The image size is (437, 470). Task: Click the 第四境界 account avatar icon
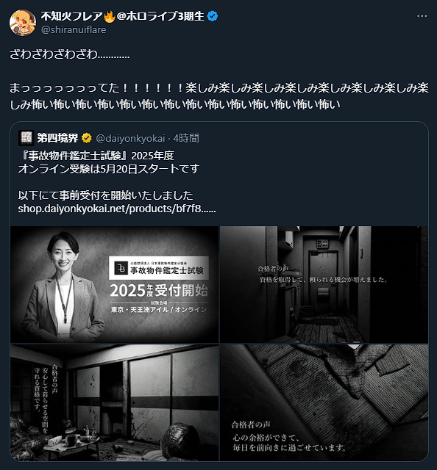[26, 138]
